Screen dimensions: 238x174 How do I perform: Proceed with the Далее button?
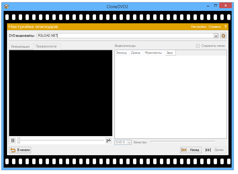point(215,150)
